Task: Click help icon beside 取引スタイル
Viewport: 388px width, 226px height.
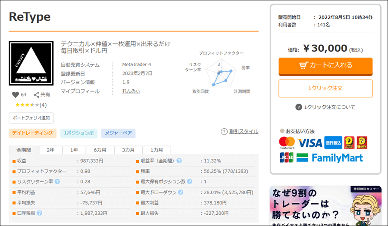Action: pyautogui.click(x=224, y=132)
